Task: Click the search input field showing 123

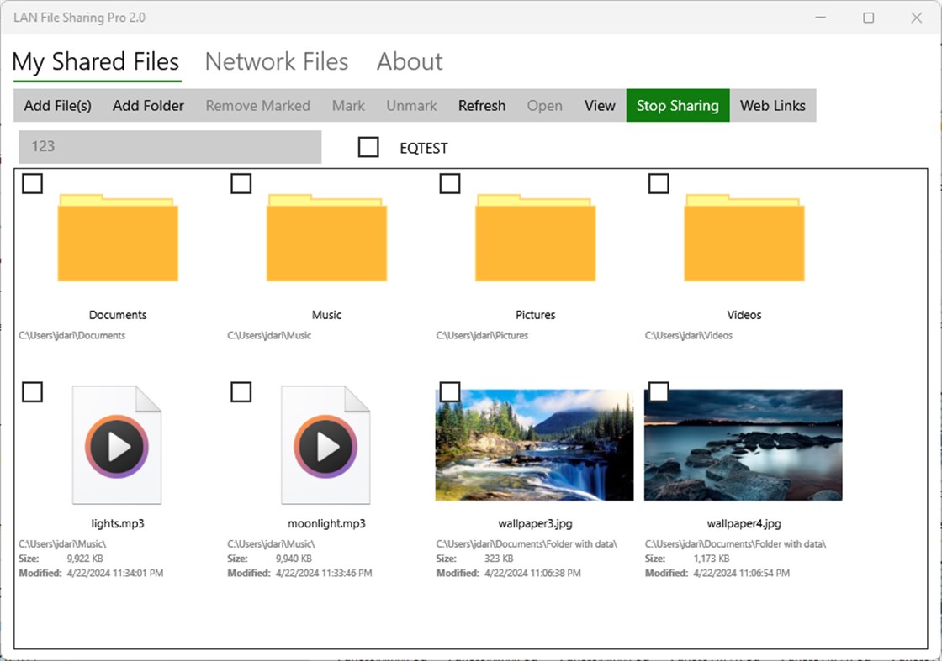Action: pos(168,147)
